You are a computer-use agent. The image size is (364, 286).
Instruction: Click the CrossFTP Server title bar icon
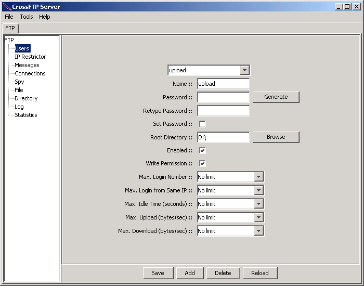(6, 7)
